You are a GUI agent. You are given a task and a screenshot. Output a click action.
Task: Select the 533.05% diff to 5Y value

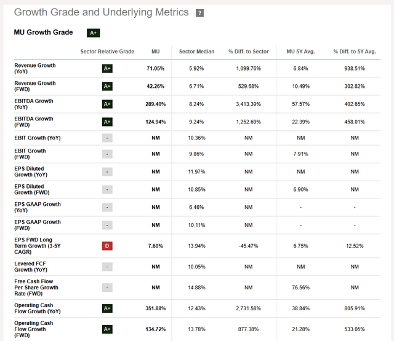point(355,329)
